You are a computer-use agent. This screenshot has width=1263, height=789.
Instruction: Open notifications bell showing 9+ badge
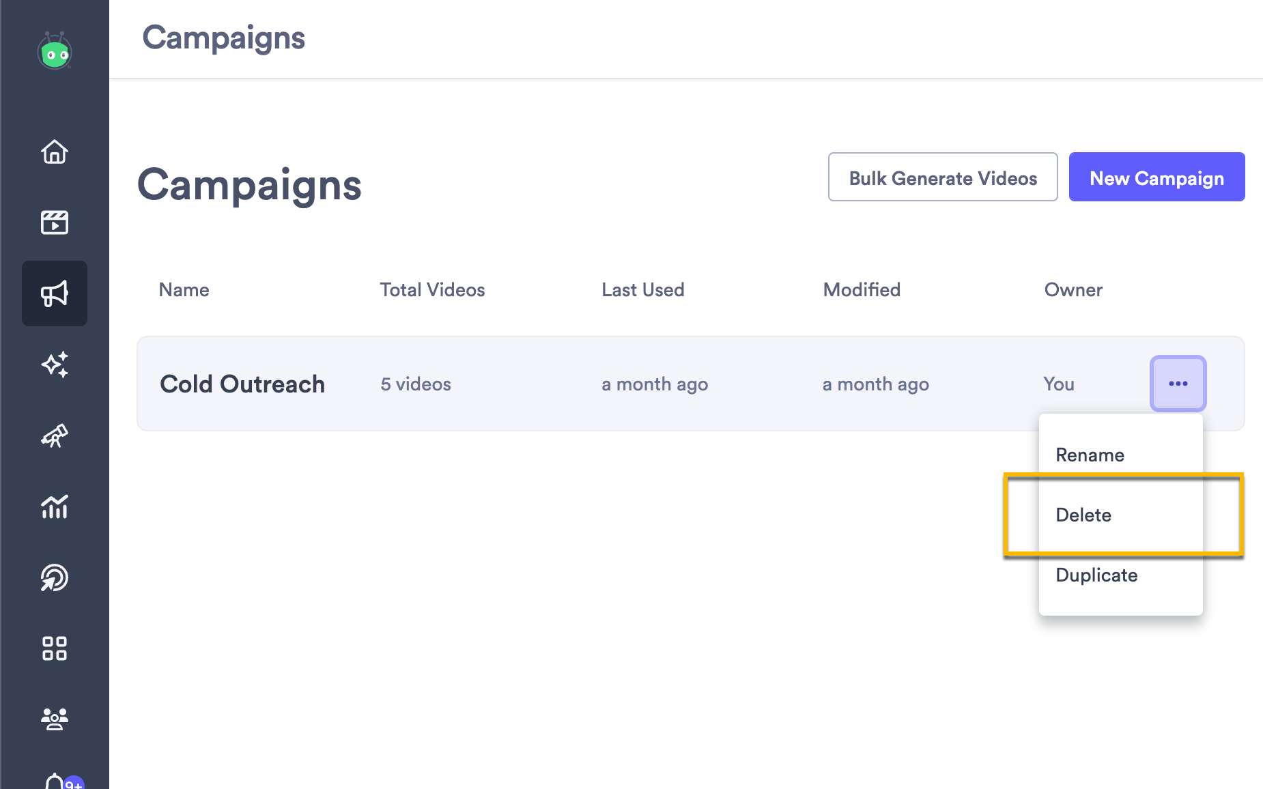57,782
